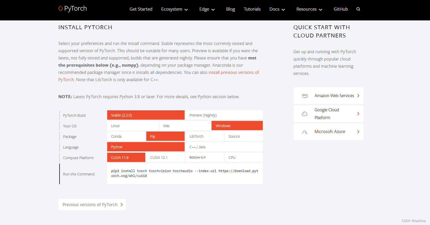
Task: Click the Microsoft Azure logo icon
Action: [x=305, y=132]
